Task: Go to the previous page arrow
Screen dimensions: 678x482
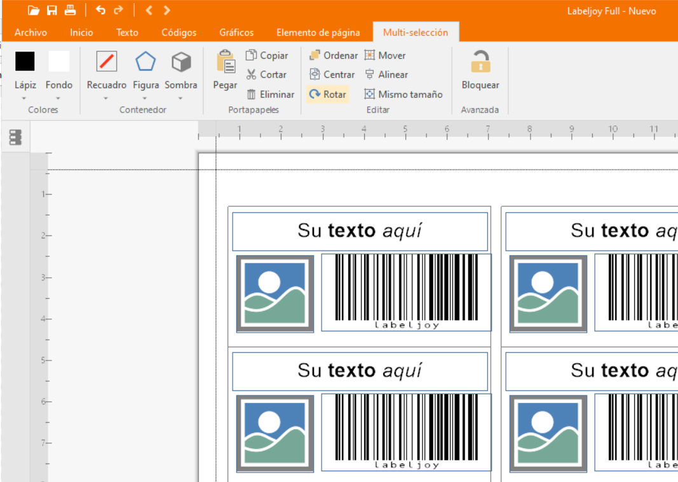Action: pos(149,10)
